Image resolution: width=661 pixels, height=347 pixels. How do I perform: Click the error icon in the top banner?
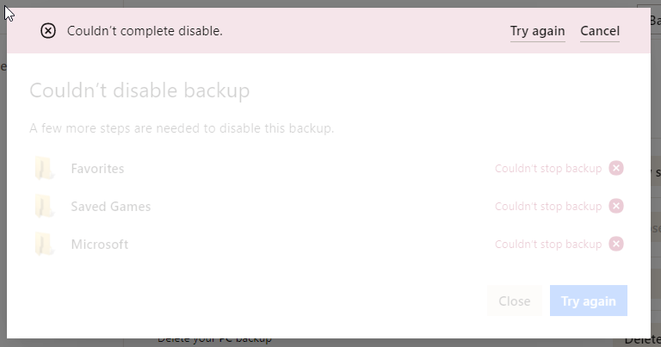tap(48, 31)
